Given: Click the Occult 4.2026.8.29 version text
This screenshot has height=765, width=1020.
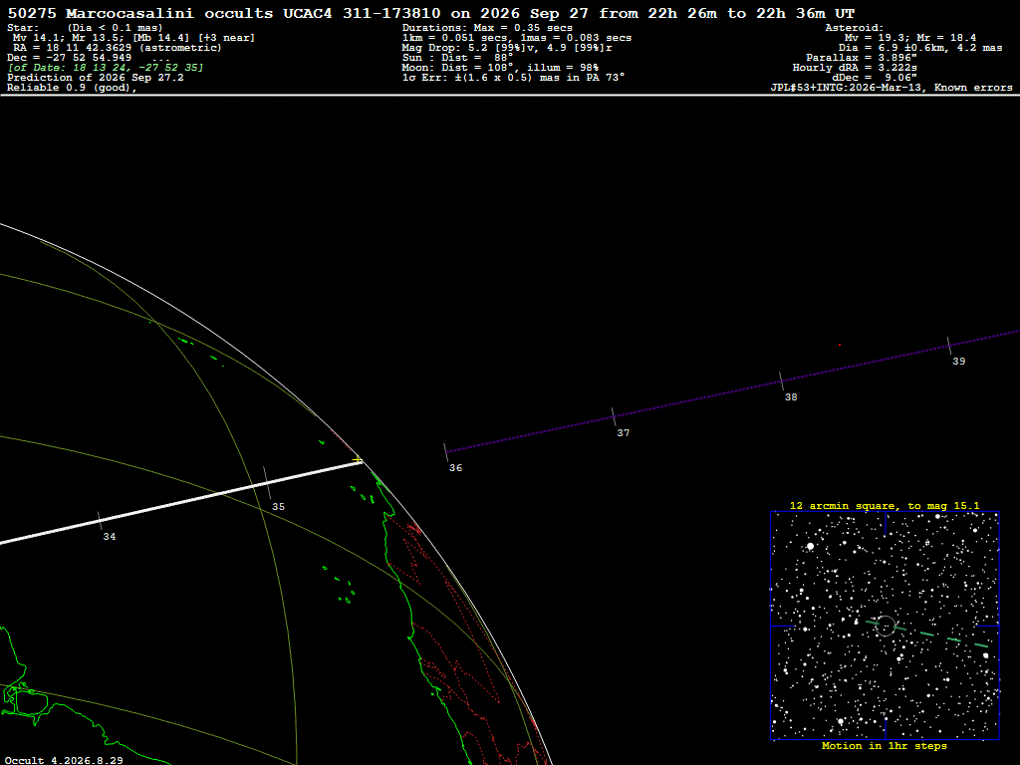Looking at the screenshot, I should (x=64, y=760).
